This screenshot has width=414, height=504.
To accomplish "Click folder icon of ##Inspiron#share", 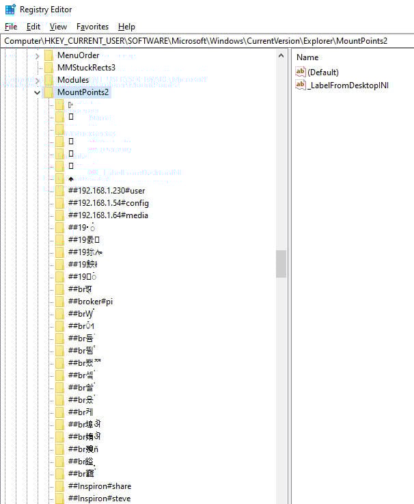I will (59, 487).
